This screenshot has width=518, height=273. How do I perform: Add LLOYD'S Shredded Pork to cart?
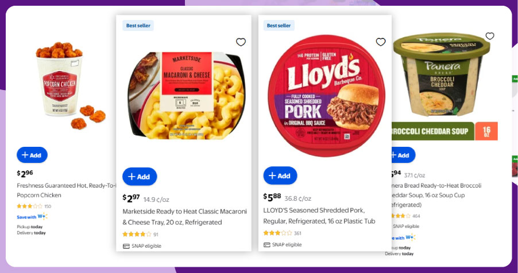[x=280, y=175]
